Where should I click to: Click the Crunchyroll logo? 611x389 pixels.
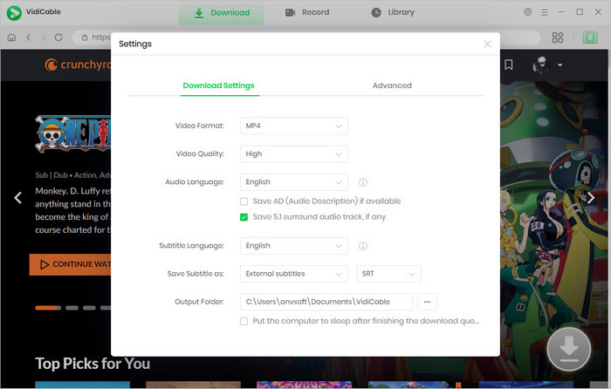pos(78,65)
